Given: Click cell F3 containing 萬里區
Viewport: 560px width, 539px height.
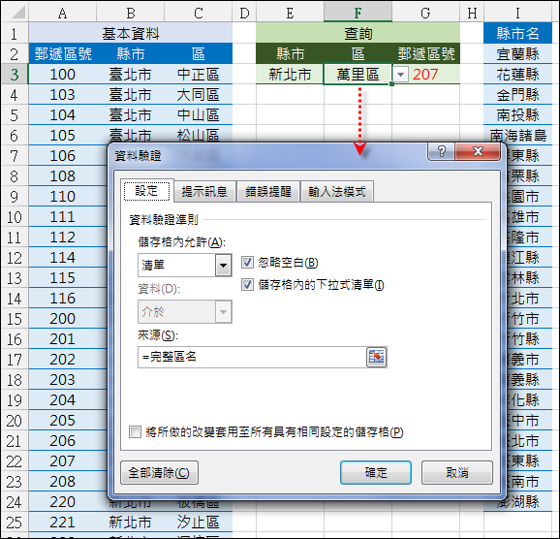Looking at the screenshot, I should (358, 75).
